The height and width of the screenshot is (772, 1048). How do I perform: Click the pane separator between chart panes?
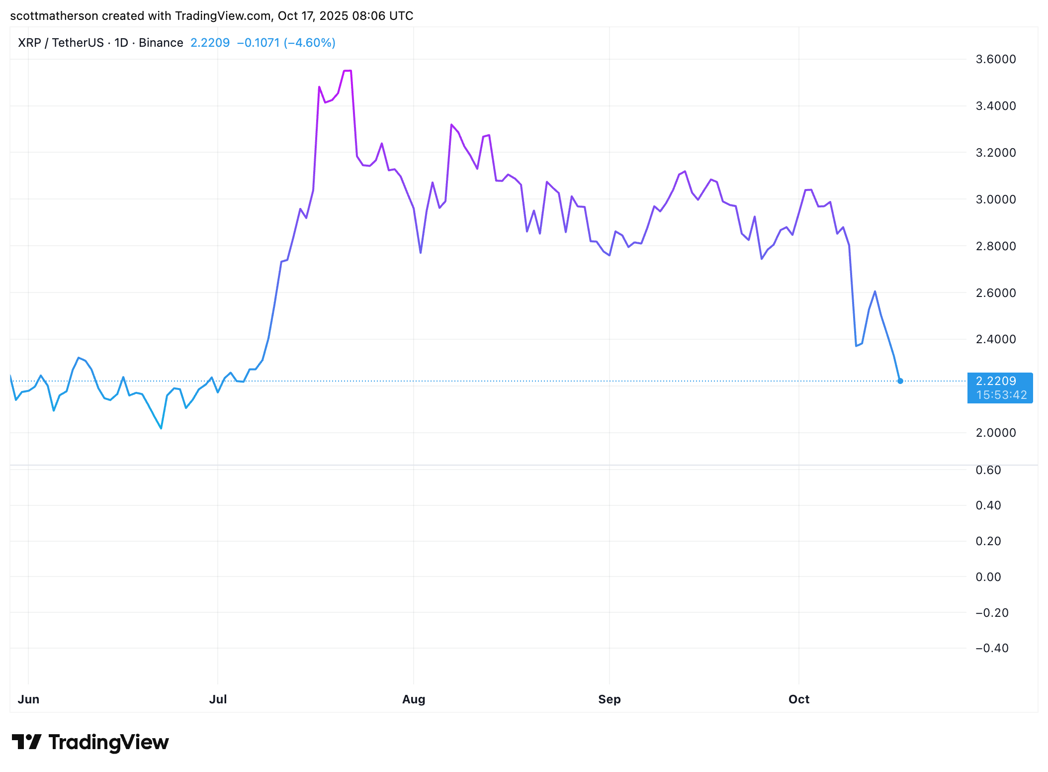[x=497, y=465]
